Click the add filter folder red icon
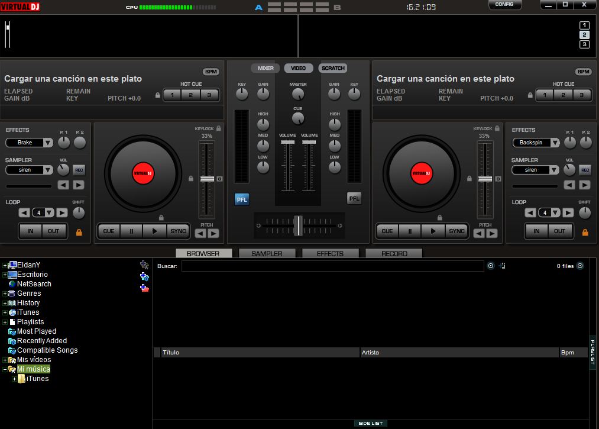 click(144, 288)
